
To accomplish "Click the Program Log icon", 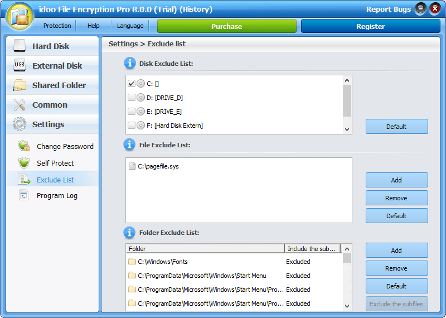I will 23,195.
